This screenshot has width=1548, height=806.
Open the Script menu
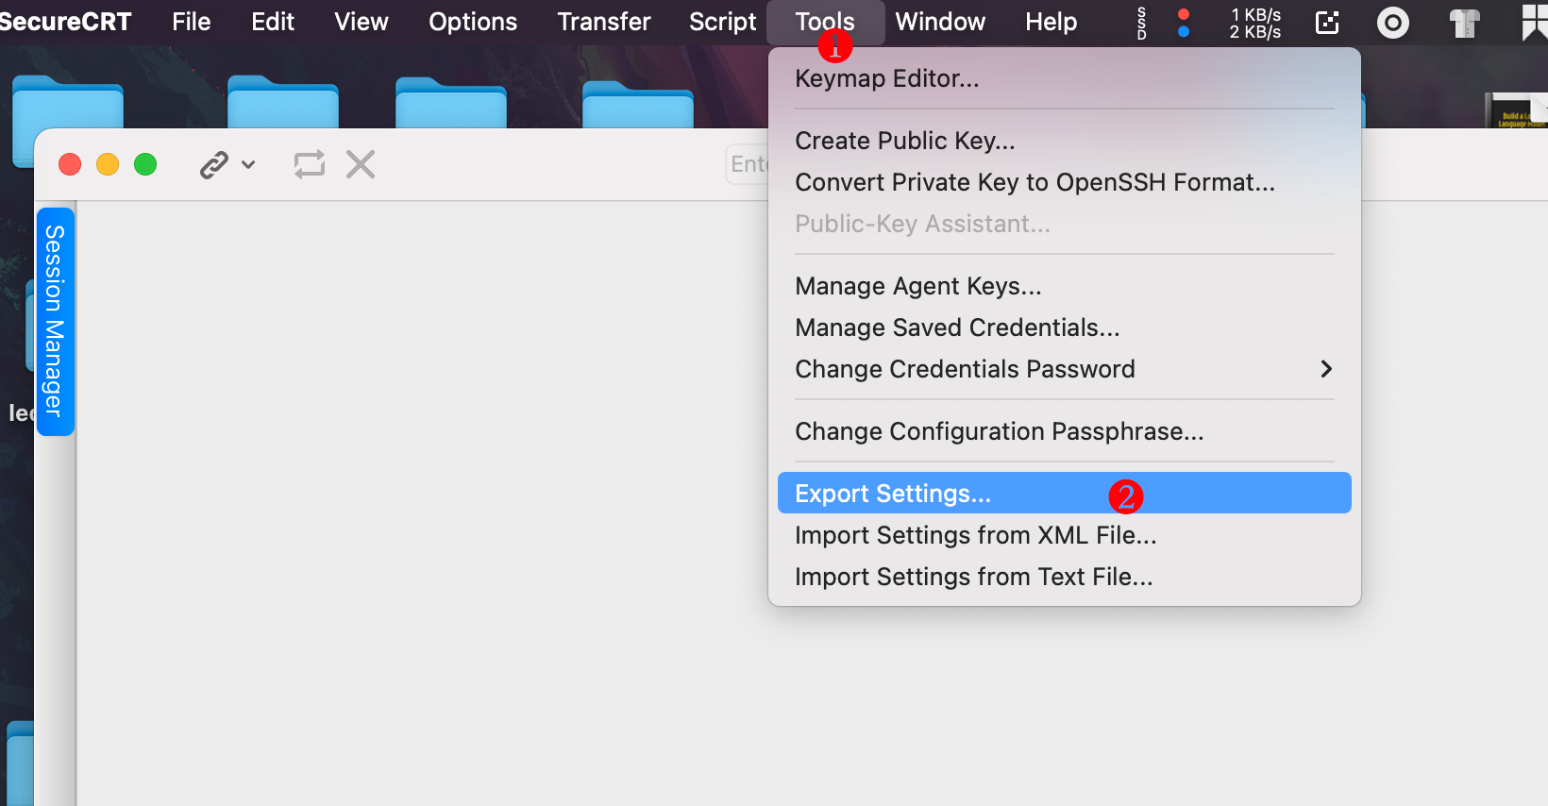pyautogui.click(x=722, y=22)
